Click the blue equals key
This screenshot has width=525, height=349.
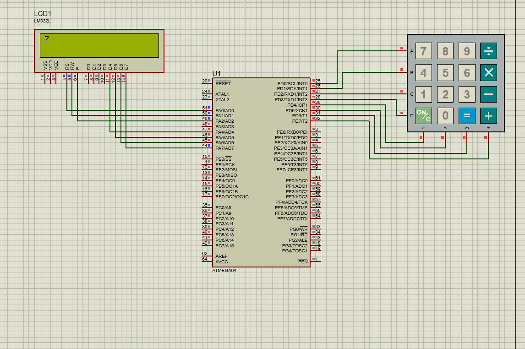pyautogui.click(x=467, y=116)
